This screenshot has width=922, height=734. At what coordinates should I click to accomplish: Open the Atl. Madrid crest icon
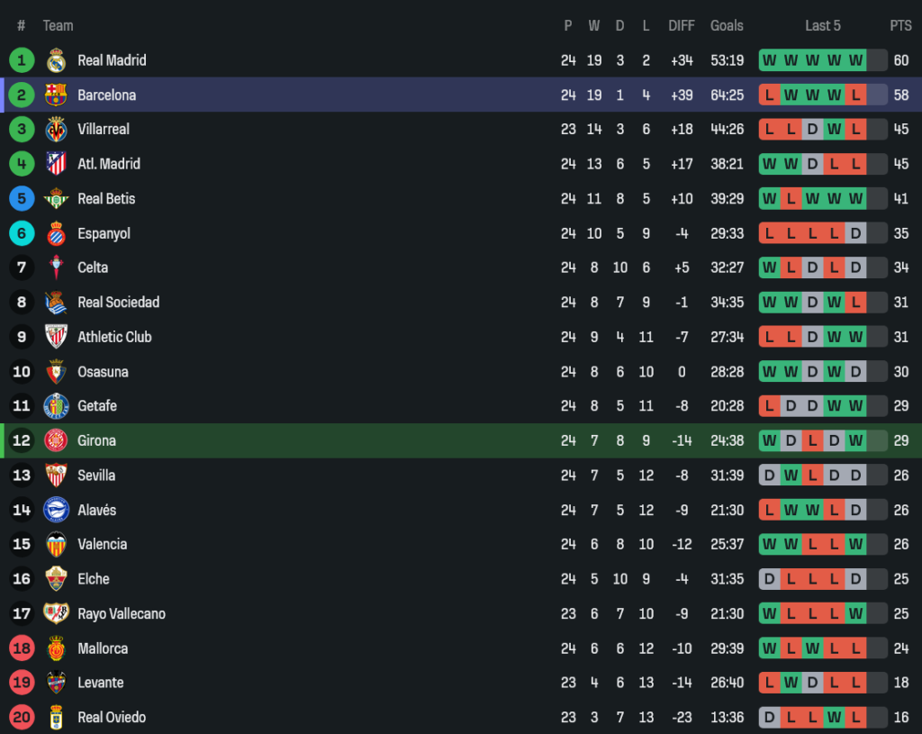point(56,164)
